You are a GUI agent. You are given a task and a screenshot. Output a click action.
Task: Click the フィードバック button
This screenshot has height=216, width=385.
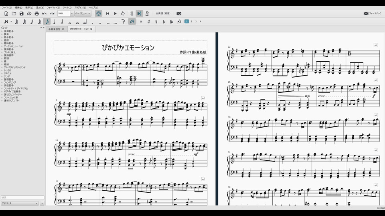tap(373, 14)
